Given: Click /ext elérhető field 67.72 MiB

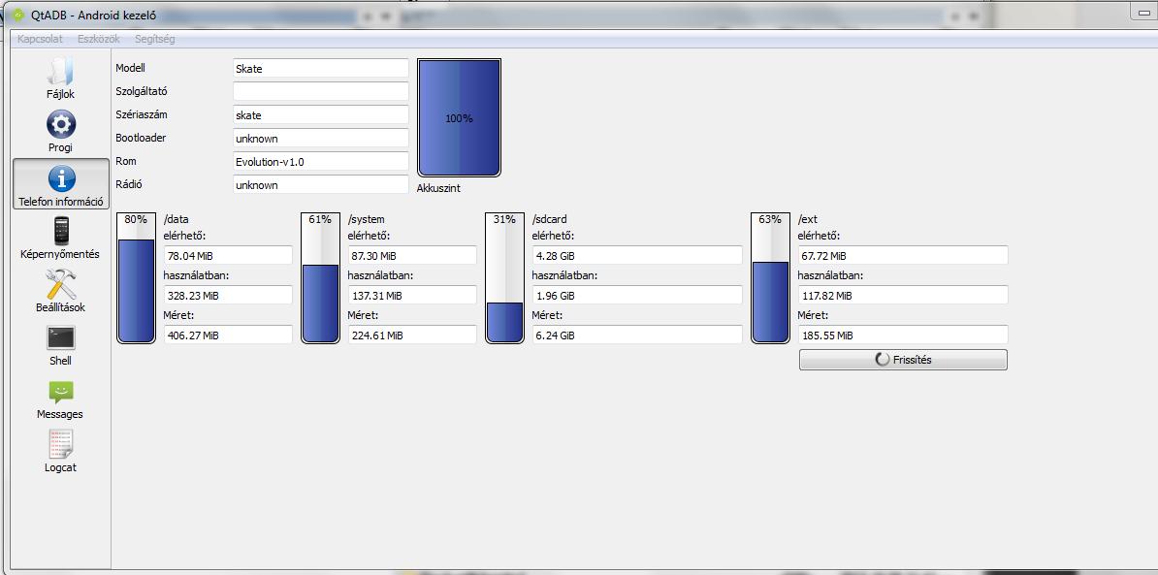Looking at the screenshot, I should point(903,255).
